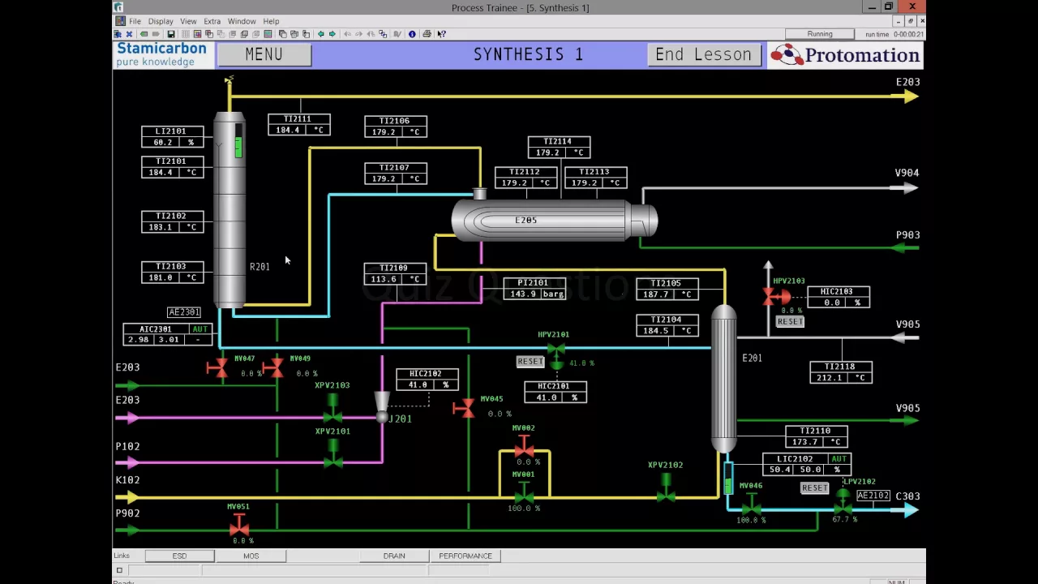
Task: Click the R201 reactor column
Action: click(229, 211)
